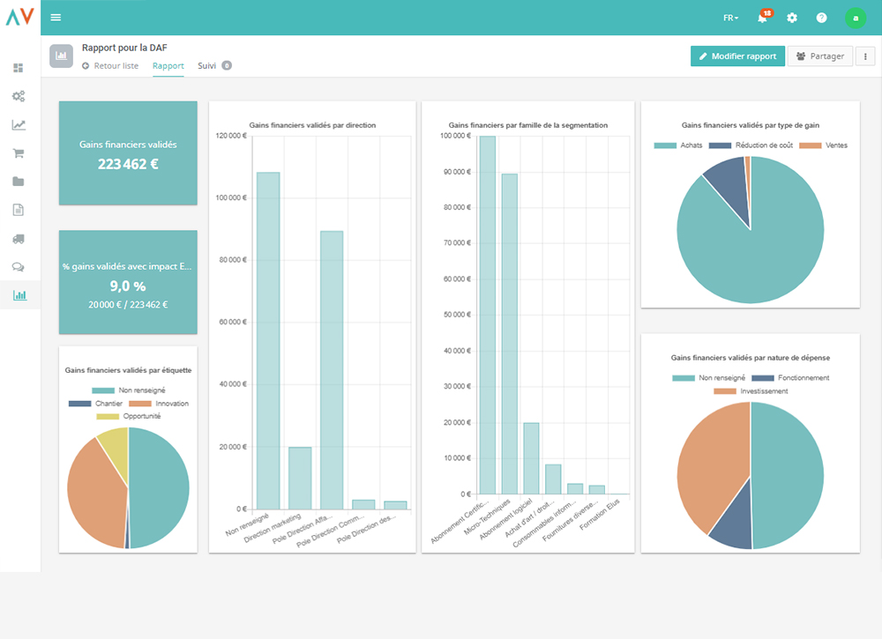Image resolution: width=882 pixels, height=639 pixels.
Task: Select the Rapport tab
Action: click(x=168, y=66)
